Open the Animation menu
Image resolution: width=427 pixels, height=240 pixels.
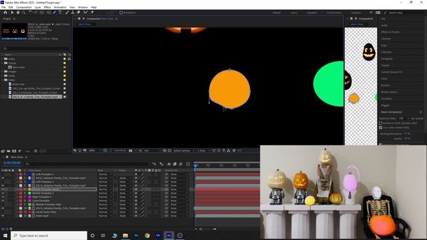point(60,7)
